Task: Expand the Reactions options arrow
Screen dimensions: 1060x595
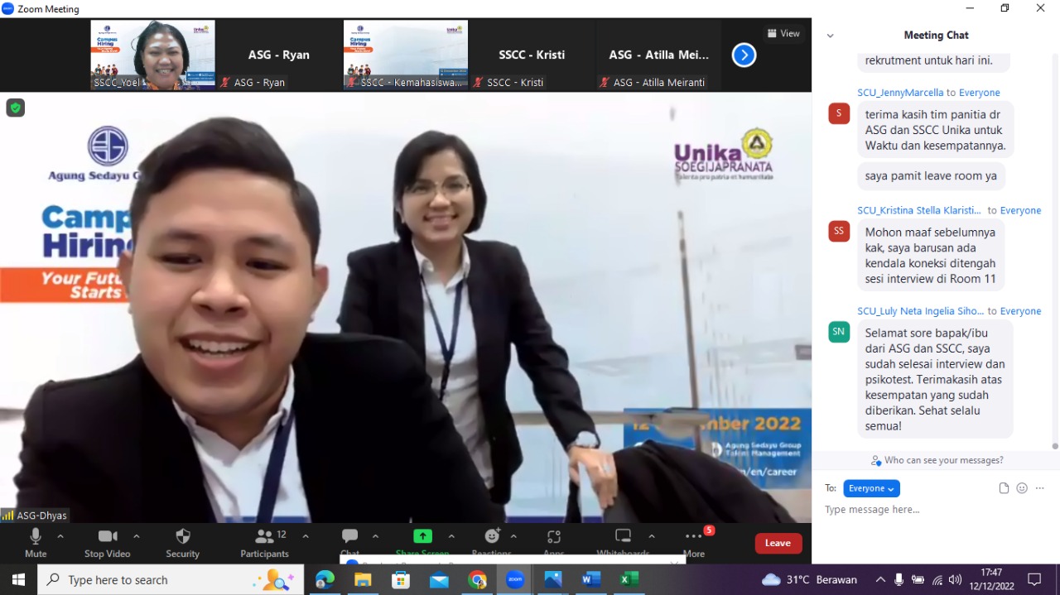Action: [x=513, y=536]
